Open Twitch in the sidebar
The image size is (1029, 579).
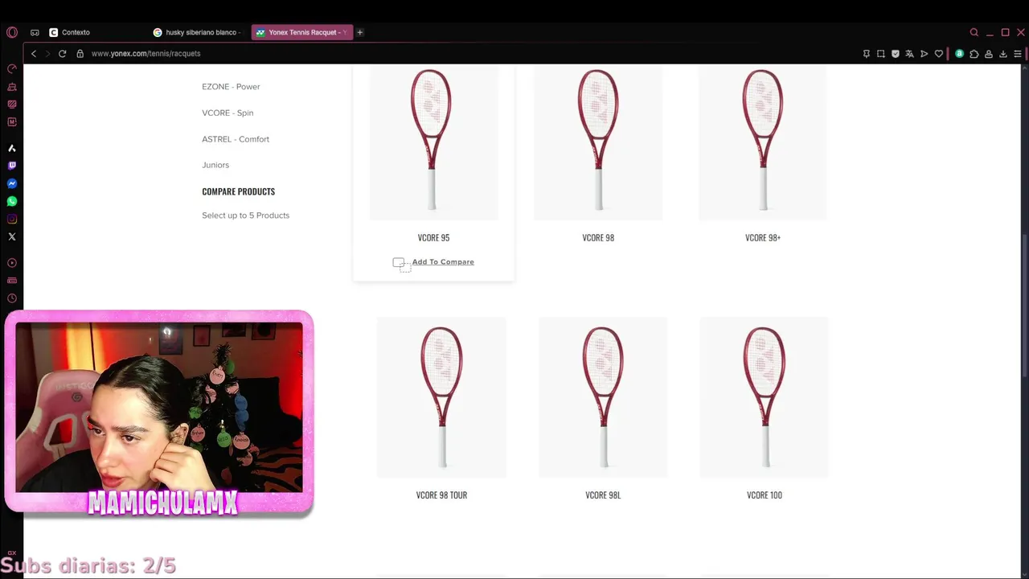[x=12, y=166]
